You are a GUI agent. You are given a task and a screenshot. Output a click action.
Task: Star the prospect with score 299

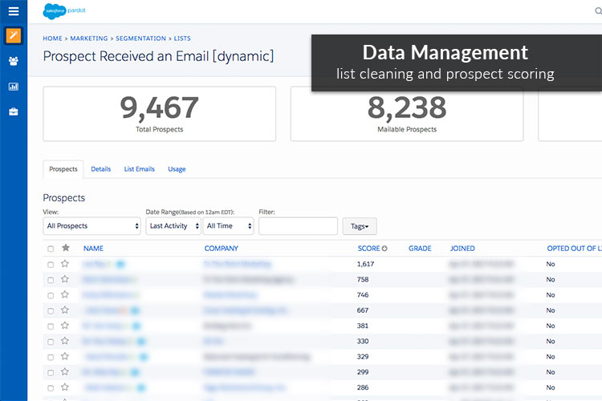[65, 371]
